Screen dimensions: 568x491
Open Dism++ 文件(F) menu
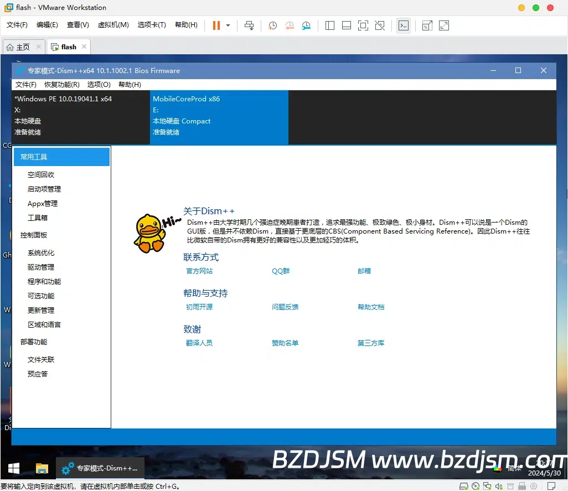pyautogui.click(x=25, y=84)
